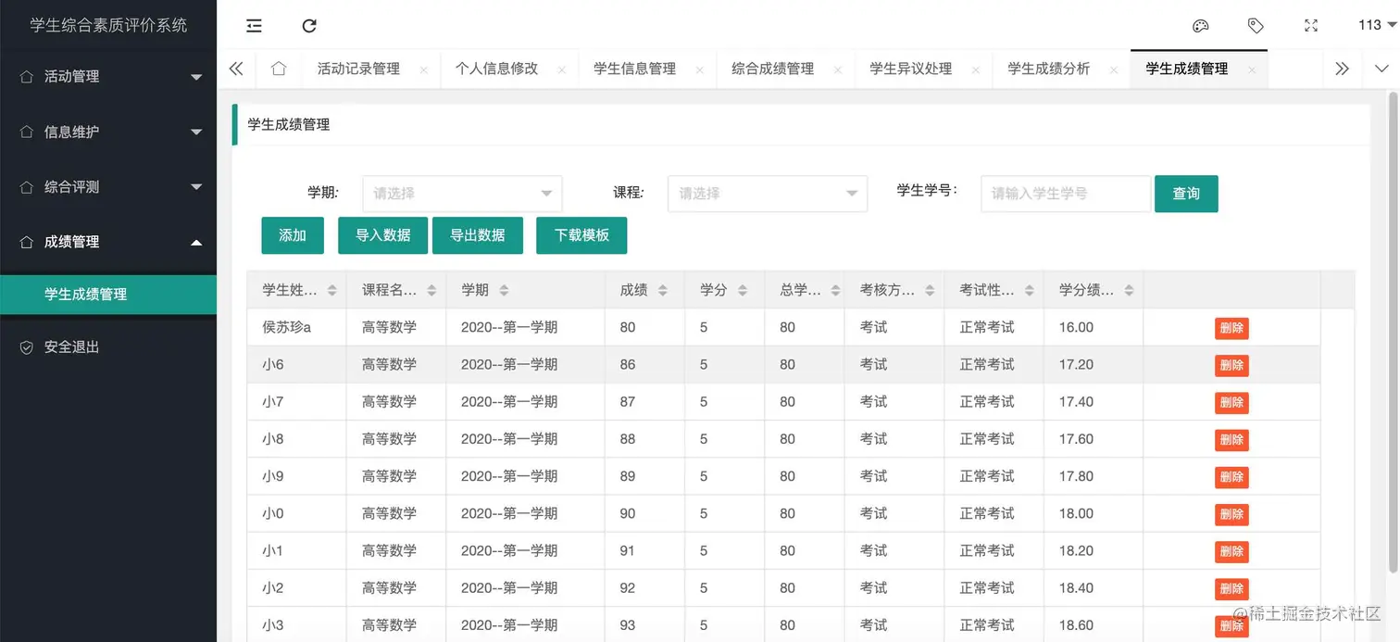This screenshot has width=1400, height=642.
Task: Expand 信息维护 sidebar menu
Action: 108,132
